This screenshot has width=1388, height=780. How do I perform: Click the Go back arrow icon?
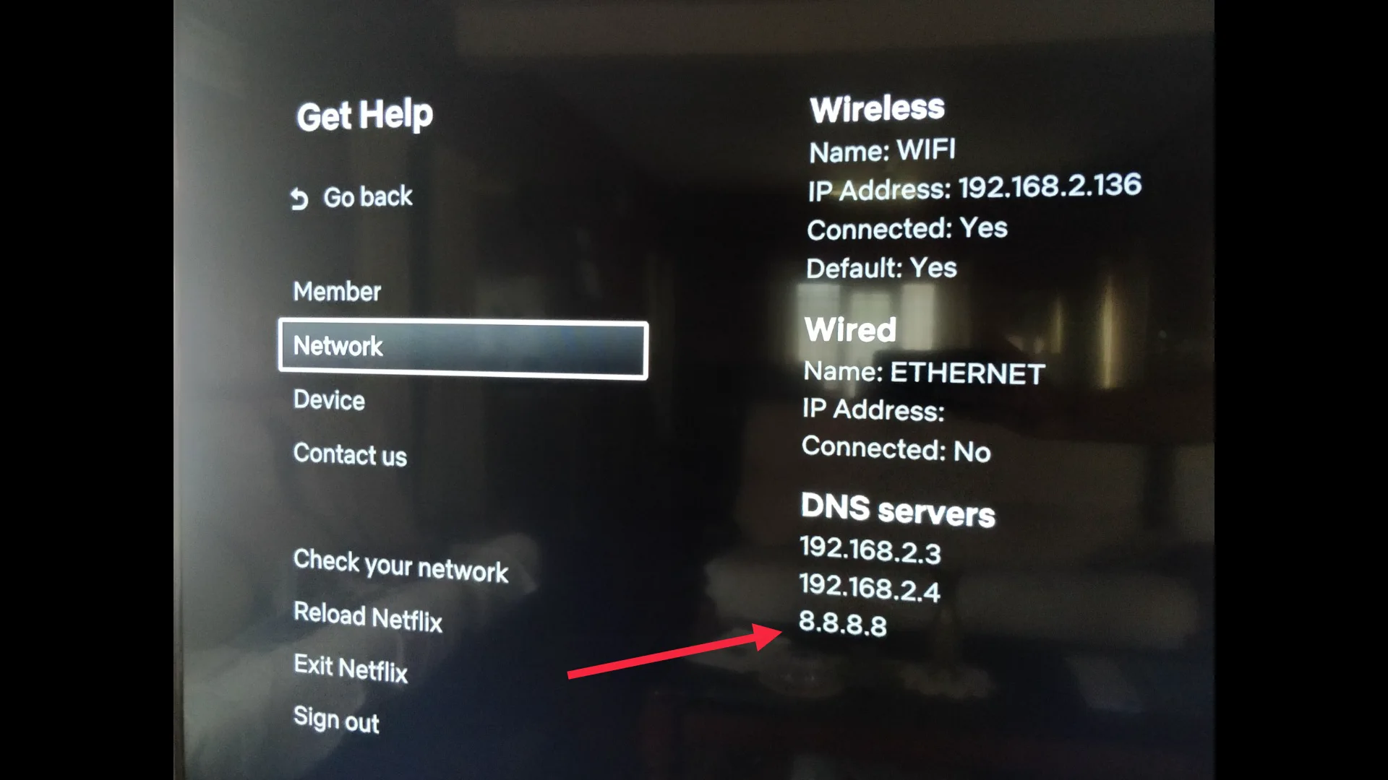[299, 199]
